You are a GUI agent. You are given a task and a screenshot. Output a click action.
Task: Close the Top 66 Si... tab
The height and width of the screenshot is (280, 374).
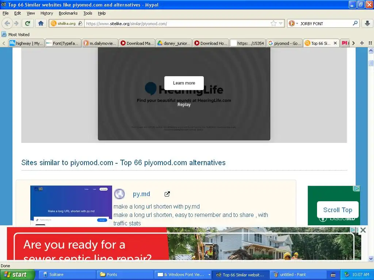[335, 43]
